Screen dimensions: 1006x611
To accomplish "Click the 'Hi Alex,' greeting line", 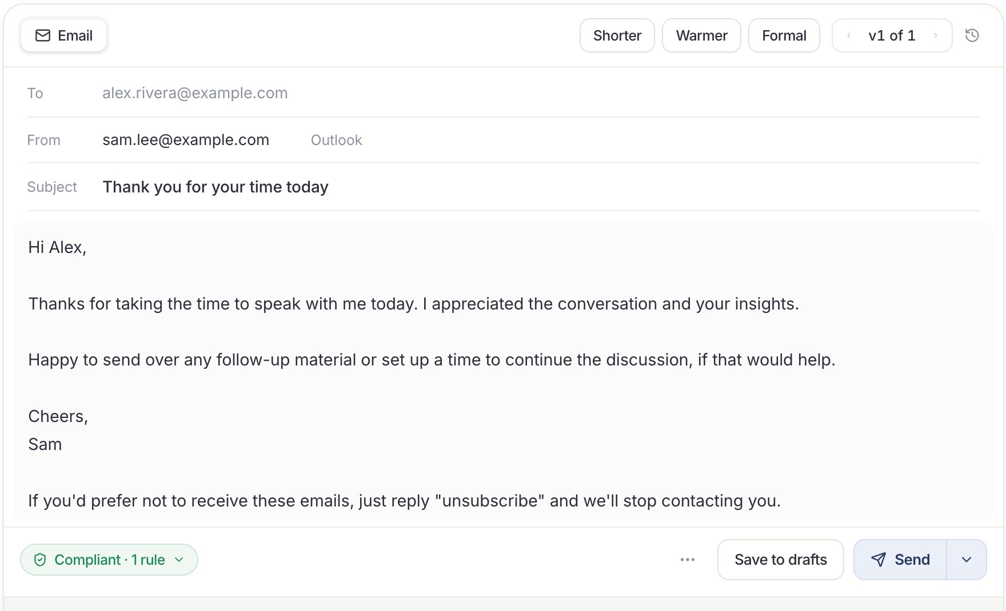I will pos(57,247).
